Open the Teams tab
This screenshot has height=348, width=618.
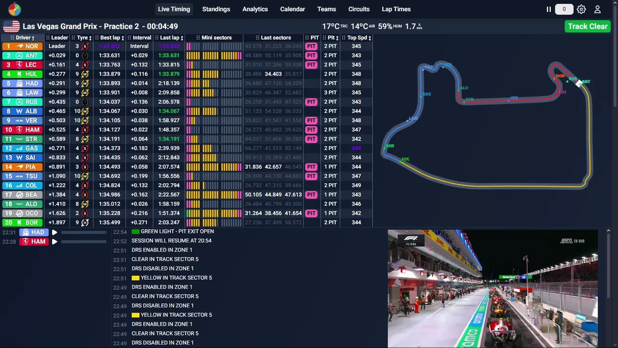pyautogui.click(x=326, y=9)
